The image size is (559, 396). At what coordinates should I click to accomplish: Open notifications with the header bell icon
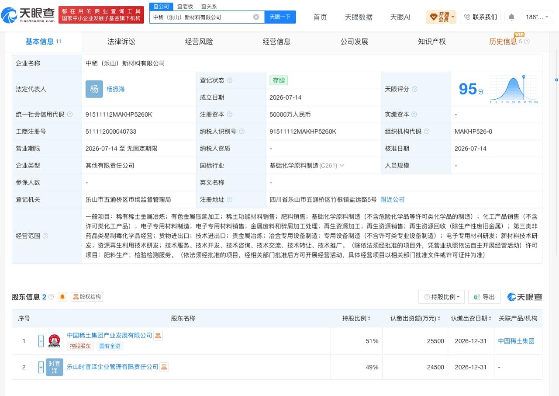click(x=511, y=17)
